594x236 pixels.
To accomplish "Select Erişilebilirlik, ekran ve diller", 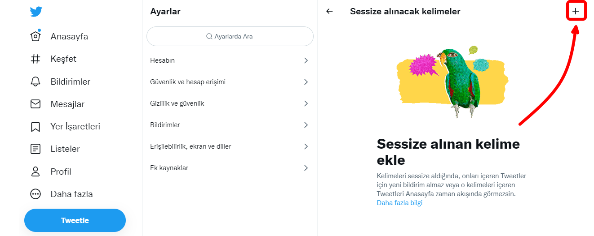I will pyautogui.click(x=191, y=146).
